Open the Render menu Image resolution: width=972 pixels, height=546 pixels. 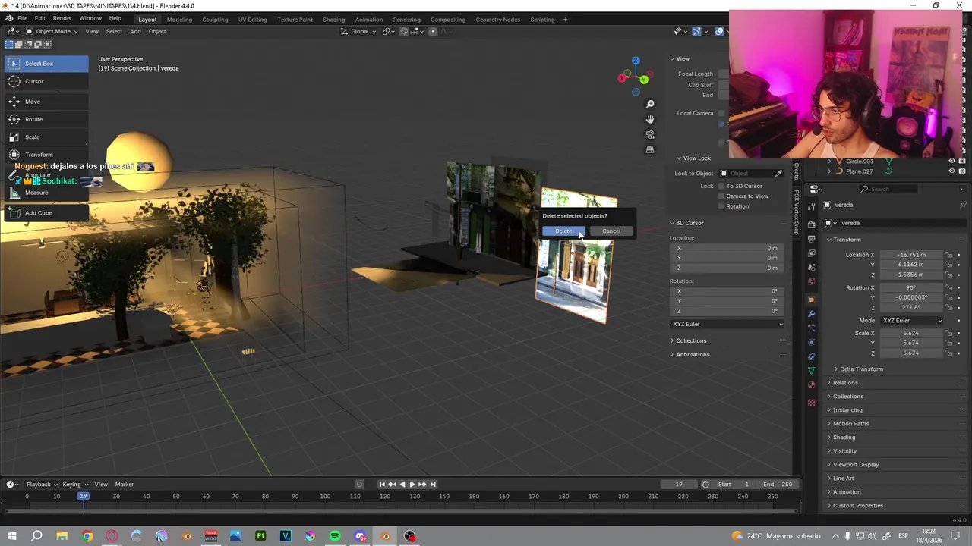click(x=62, y=18)
